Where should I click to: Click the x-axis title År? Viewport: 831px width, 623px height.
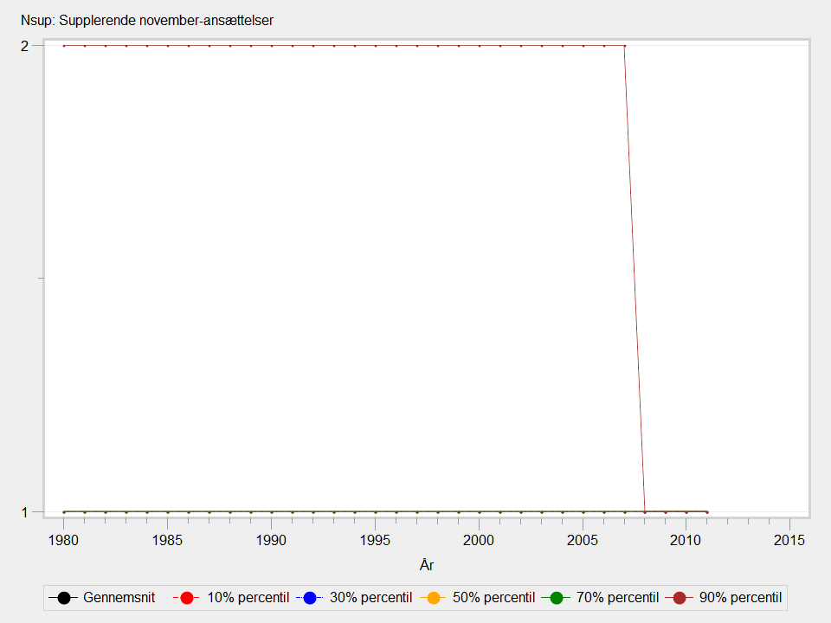(x=426, y=565)
